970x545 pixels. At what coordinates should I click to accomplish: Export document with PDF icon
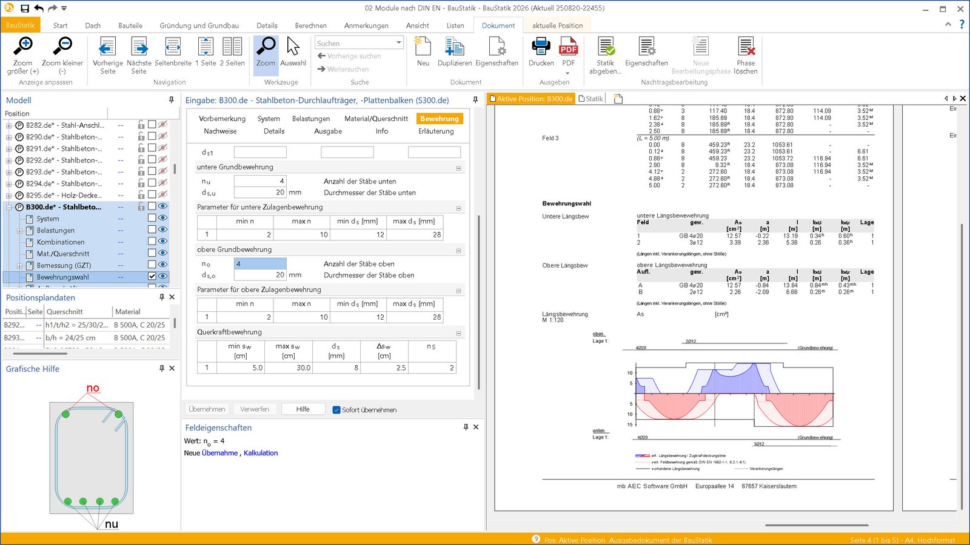568,47
